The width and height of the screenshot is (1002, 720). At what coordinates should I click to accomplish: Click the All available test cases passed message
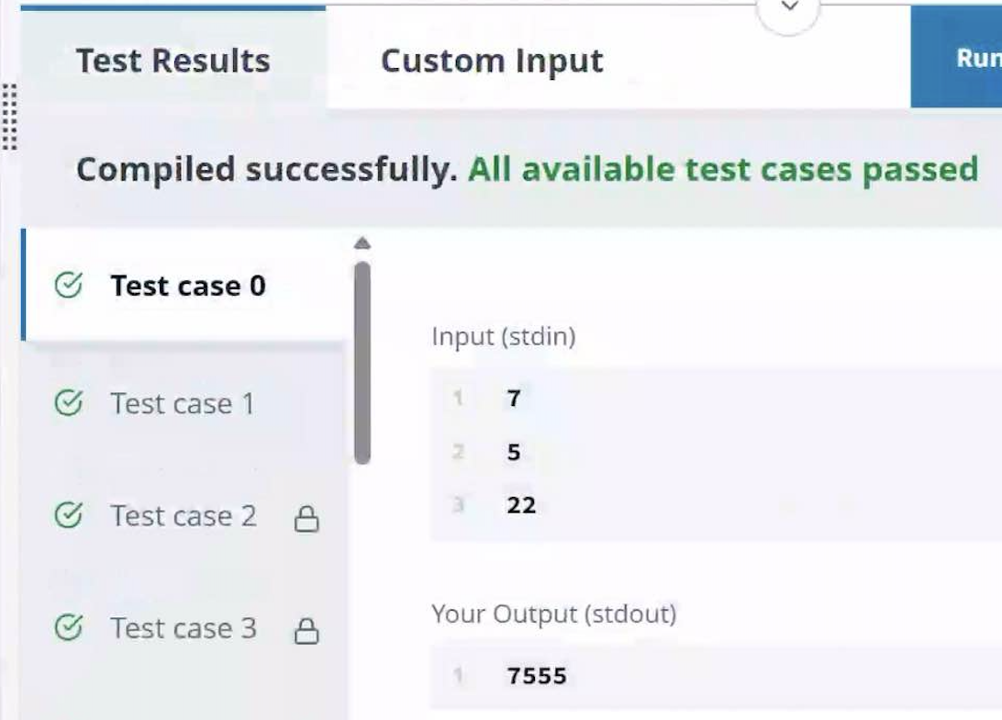(x=723, y=170)
